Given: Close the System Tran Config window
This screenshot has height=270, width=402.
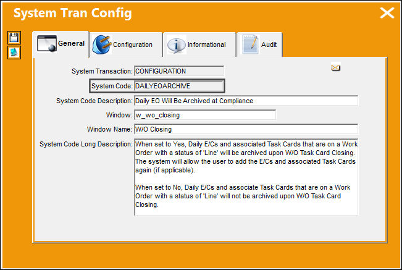Looking at the screenshot, I should [387, 13].
